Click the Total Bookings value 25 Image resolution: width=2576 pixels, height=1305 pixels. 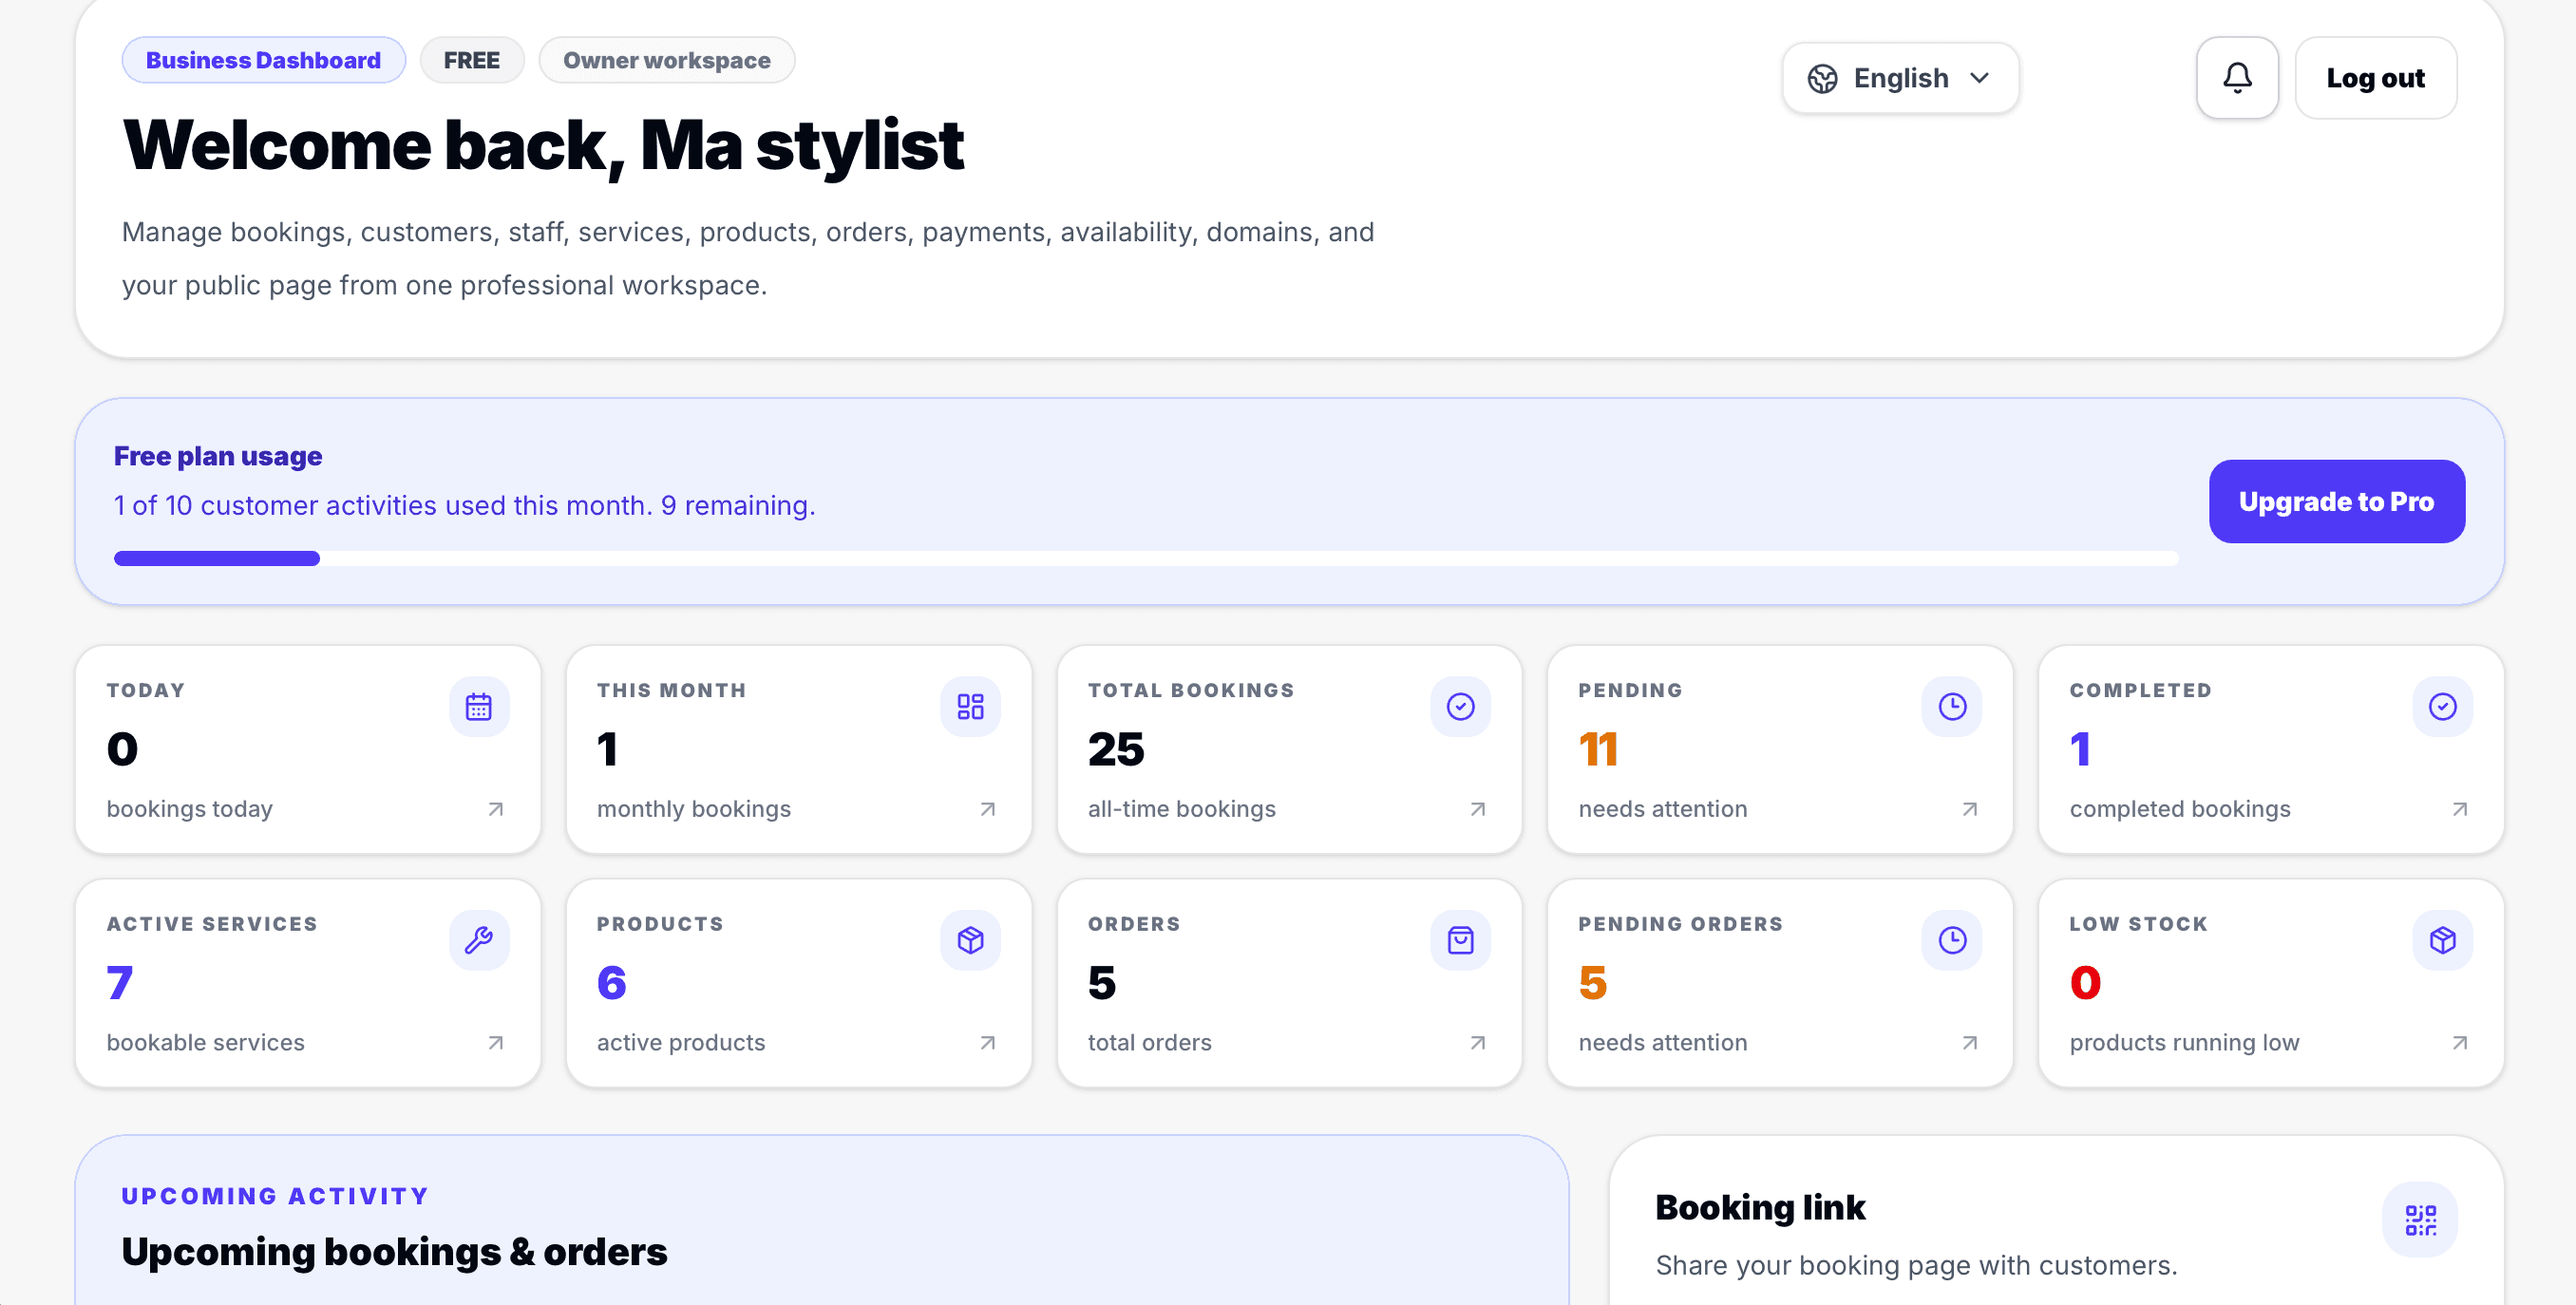tap(1116, 749)
